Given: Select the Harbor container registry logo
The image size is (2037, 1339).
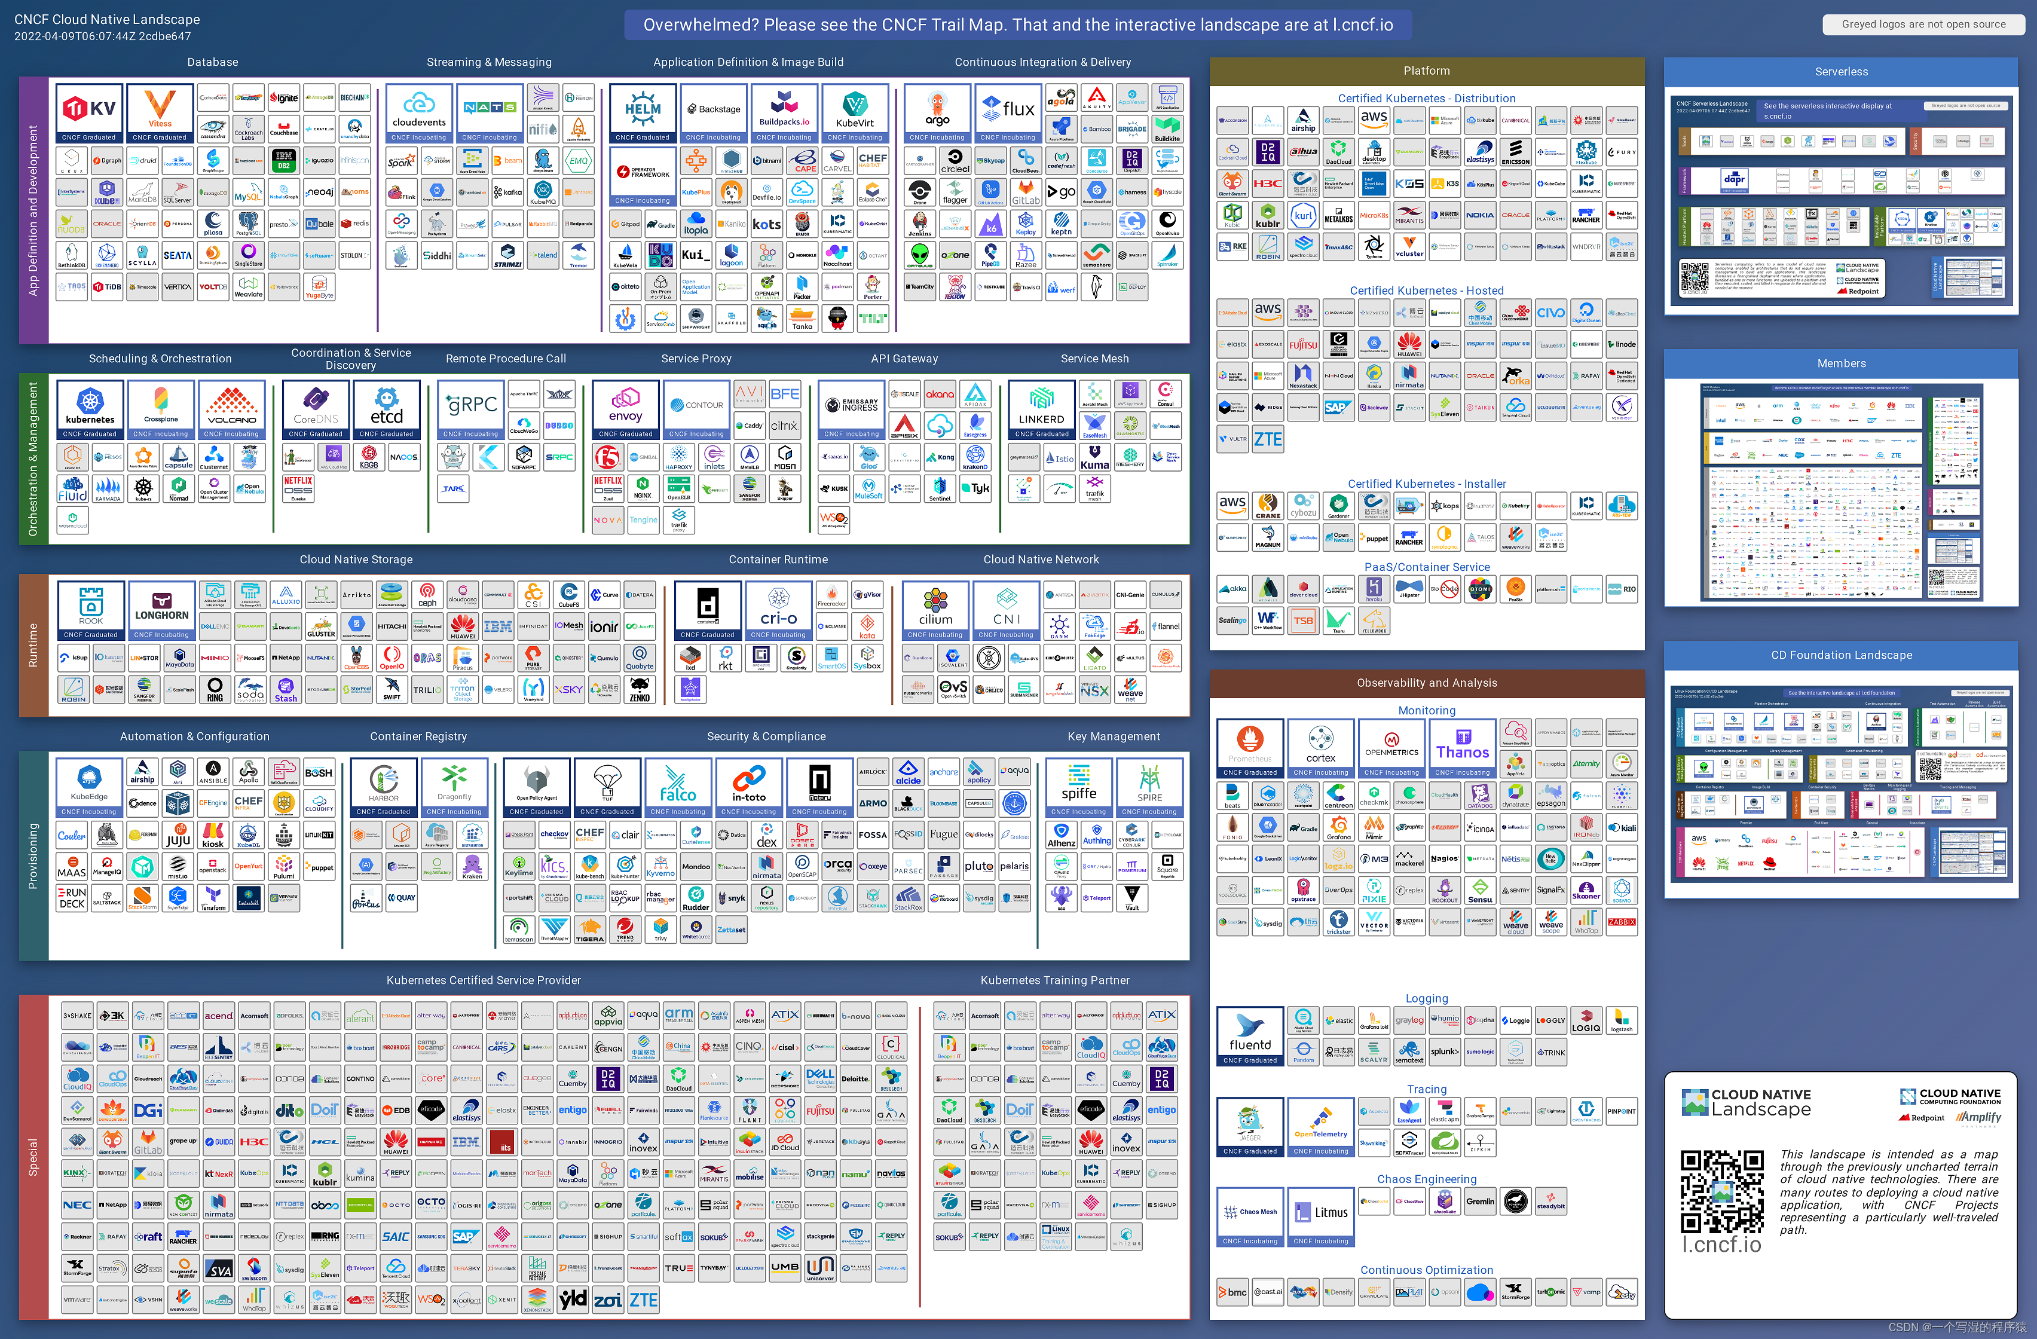Looking at the screenshot, I should pyautogui.click(x=384, y=786).
